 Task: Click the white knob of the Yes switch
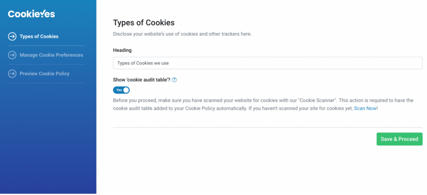(x=126, y=90)
